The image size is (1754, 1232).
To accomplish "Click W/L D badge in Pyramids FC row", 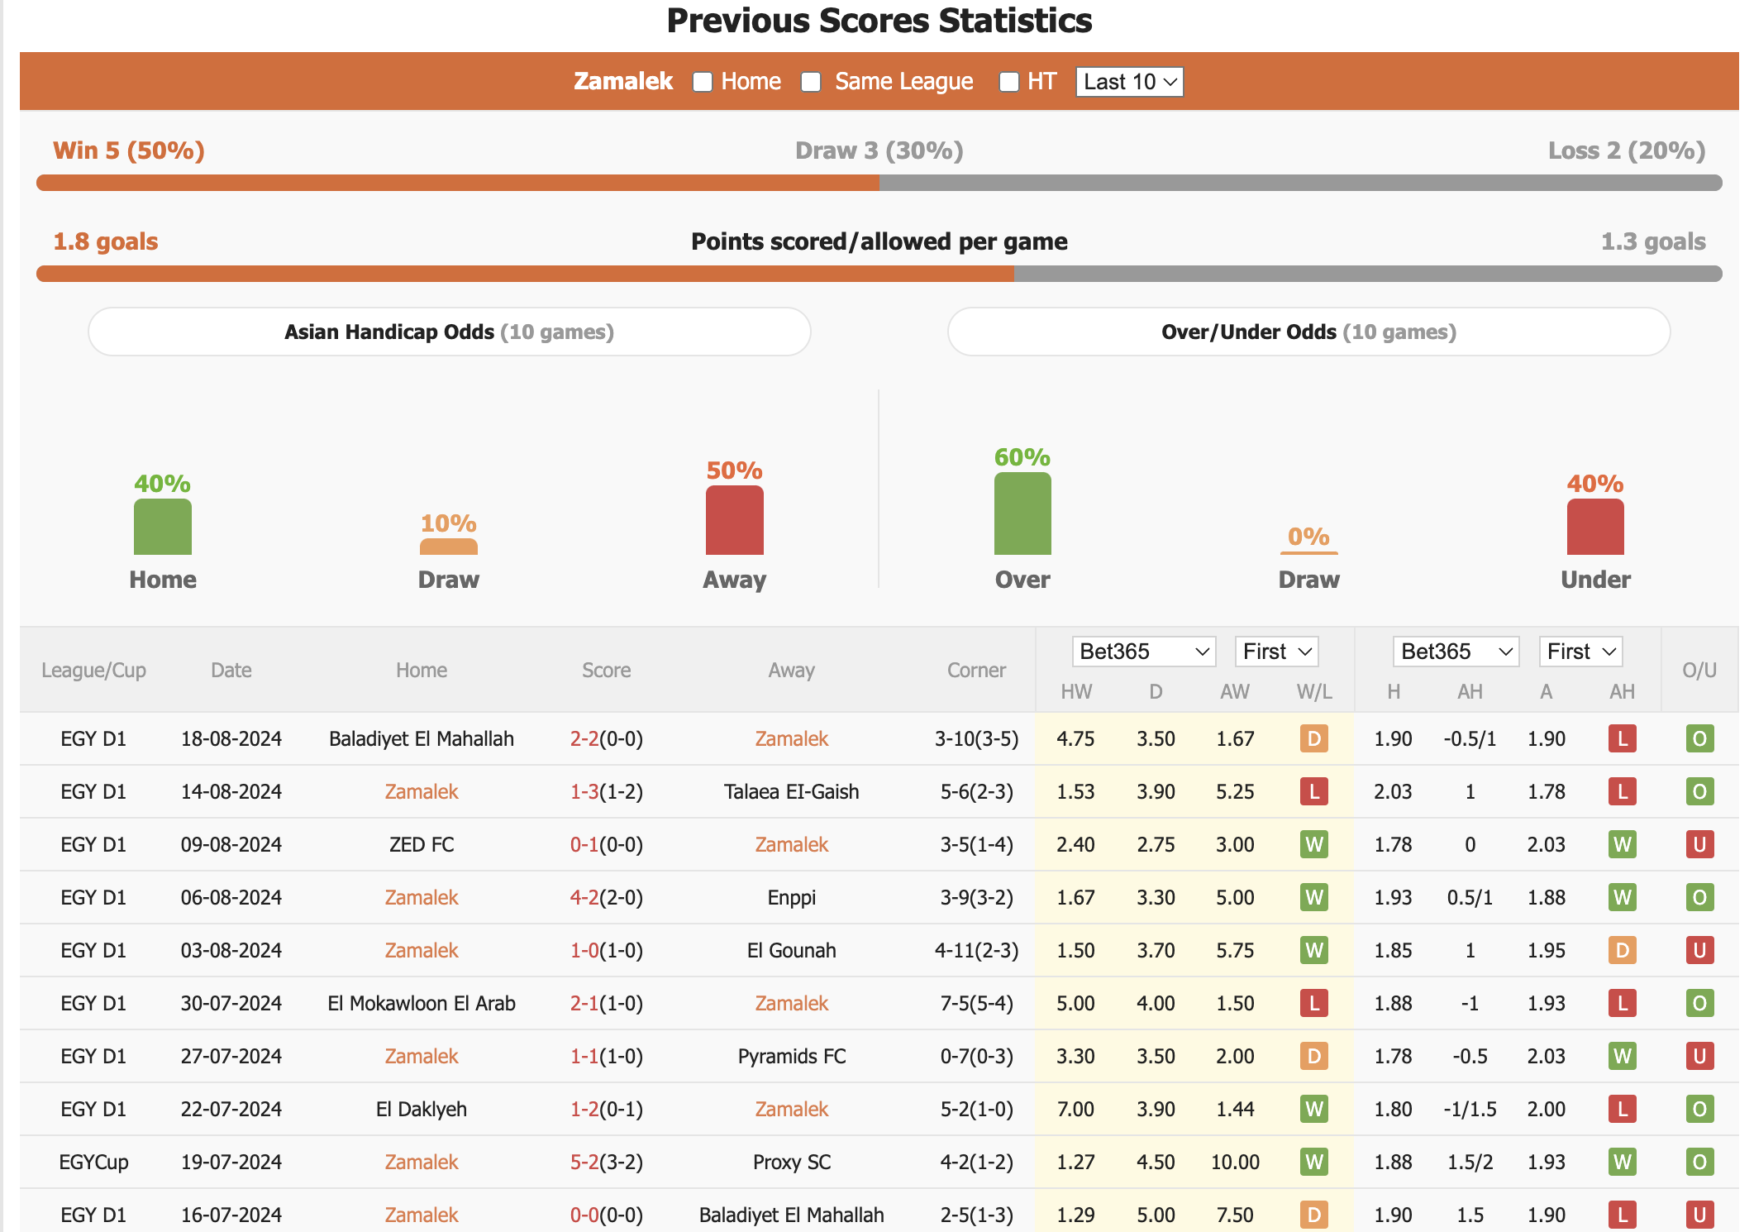I will tap(1313, 1056).
